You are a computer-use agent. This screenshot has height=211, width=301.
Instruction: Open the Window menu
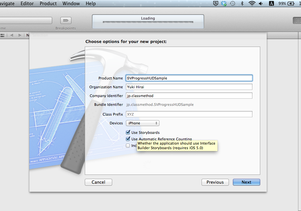click(71, 4)
